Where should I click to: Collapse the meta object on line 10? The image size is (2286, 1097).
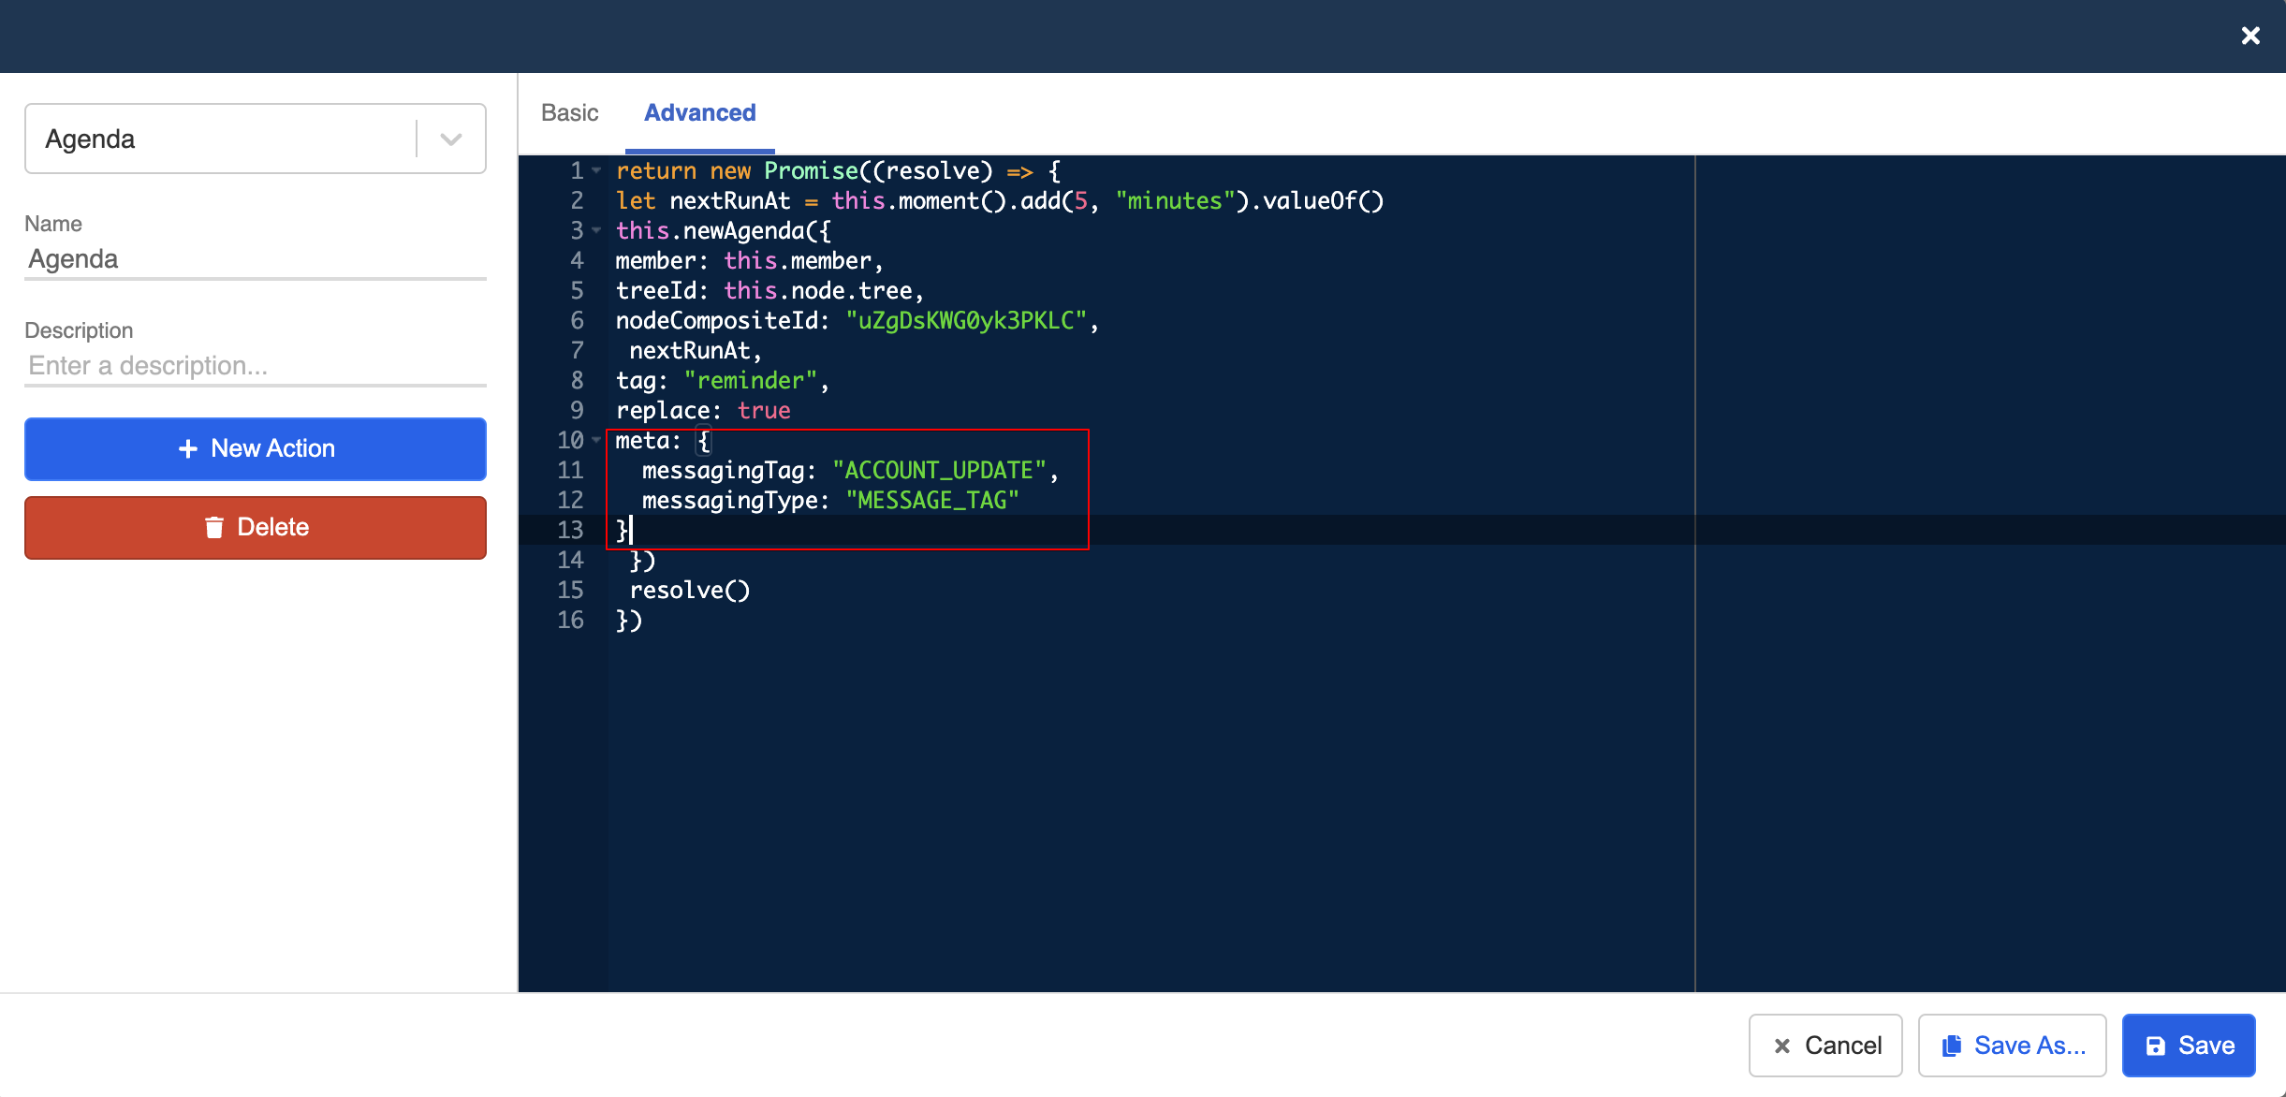coord(596,440)
